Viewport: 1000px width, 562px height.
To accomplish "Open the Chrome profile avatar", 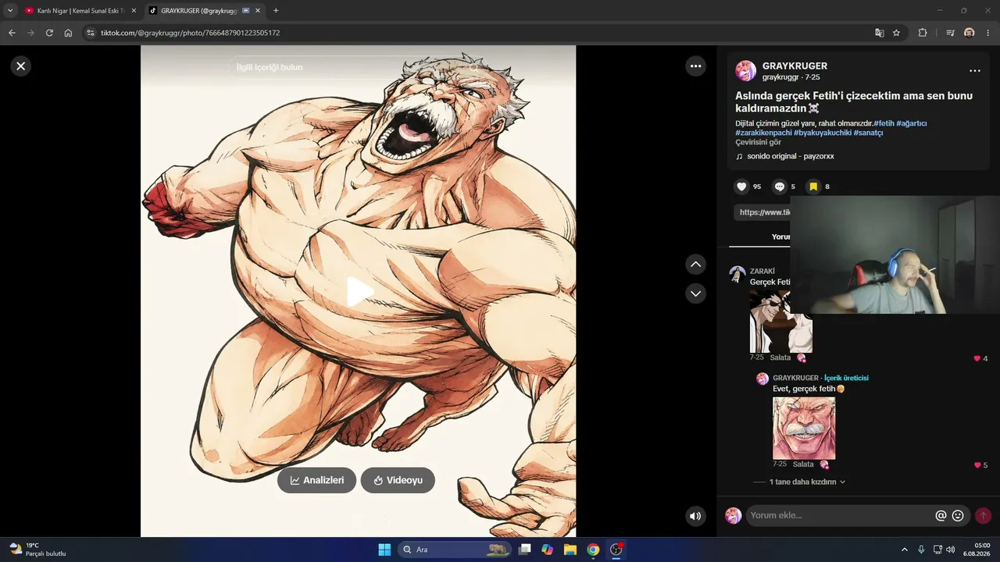I will click(x=970, y=33).
